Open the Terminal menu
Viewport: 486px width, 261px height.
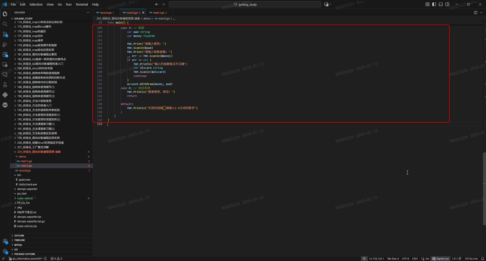pyautogui.click(x=82, y=4)
